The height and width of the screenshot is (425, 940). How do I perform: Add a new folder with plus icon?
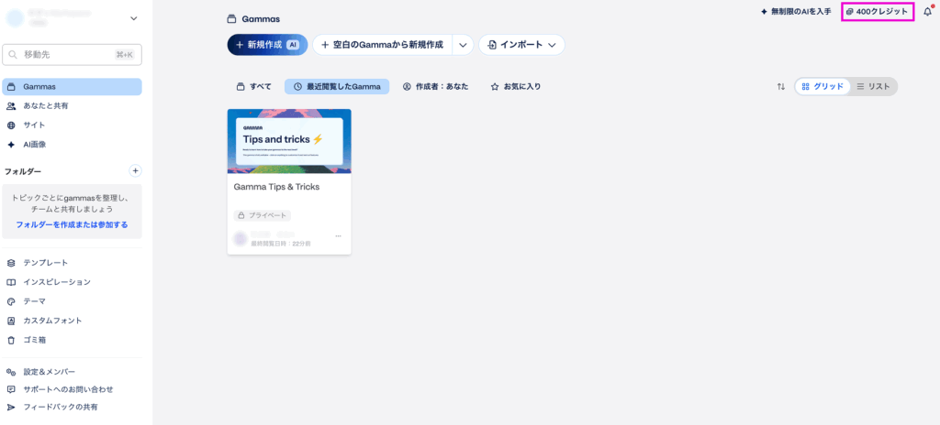pyautogui.click(x=135, y=170)
